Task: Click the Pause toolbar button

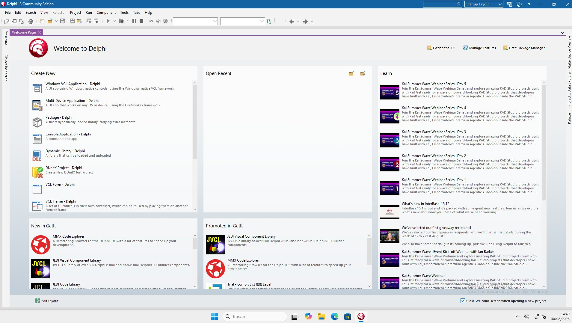Action: coord(134,21)
